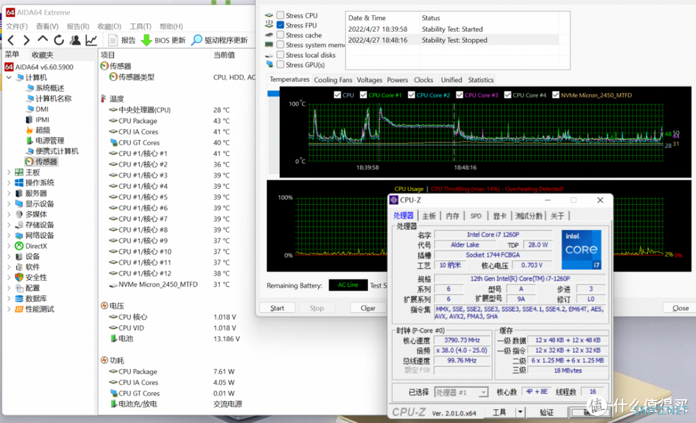Select the 传感器 sensor tree item
The image size is (696, 423).
[41, 162]
